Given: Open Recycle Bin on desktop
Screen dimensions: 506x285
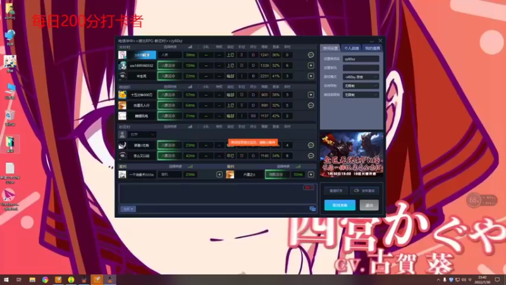Looking at the screenshot, I should (x=10, y=118).
